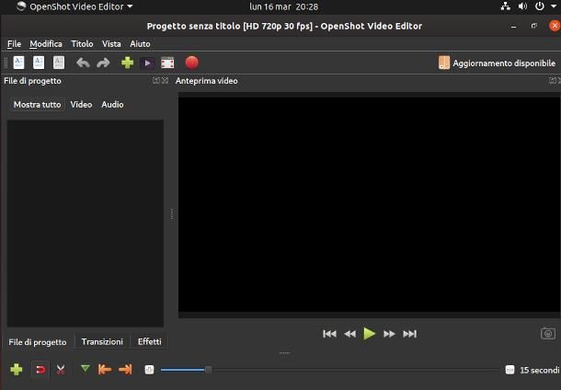The width and height of the screenshot is (561, 390).
Task: Add a track with the timeline green plus
Action: point(17,369)
